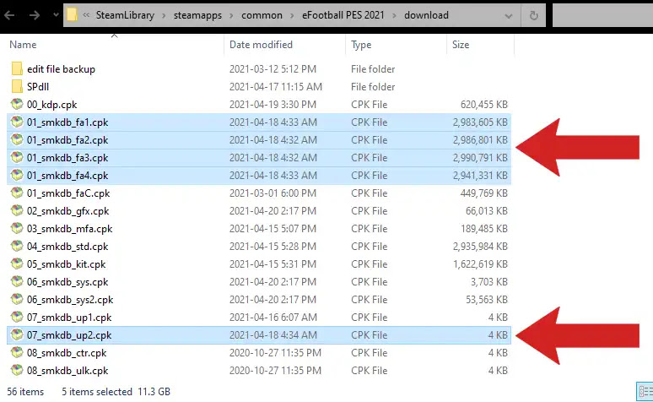Select the SPdll folder icon
653x402 pixels.
pos(17,86)
